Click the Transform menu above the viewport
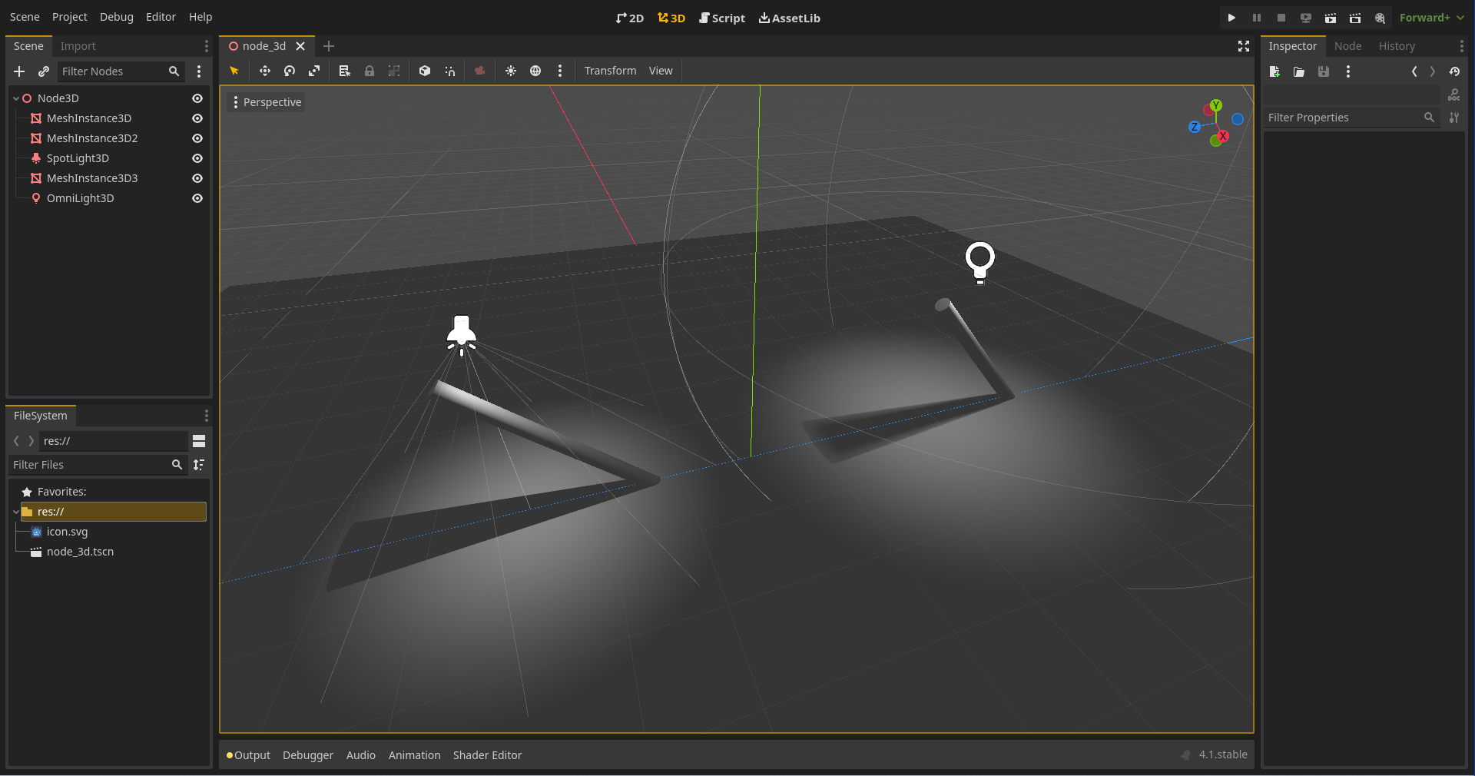The height and width of the screenshot is (776, 1475). 609,71
